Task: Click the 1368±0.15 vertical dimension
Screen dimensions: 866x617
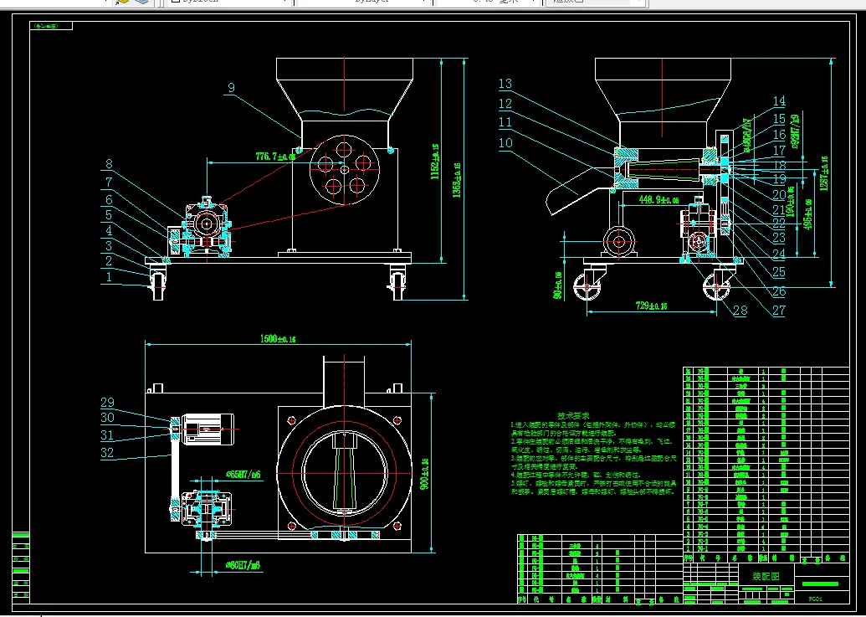Action: pyautogui.click(x=458, y=181)
